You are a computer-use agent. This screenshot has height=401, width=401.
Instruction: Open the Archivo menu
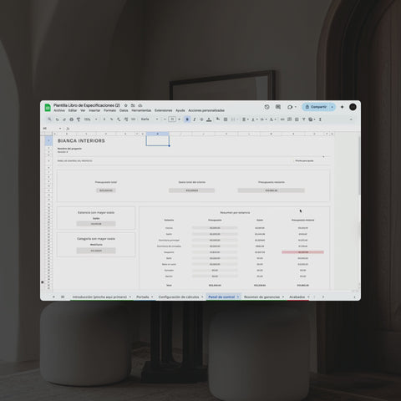59,110
